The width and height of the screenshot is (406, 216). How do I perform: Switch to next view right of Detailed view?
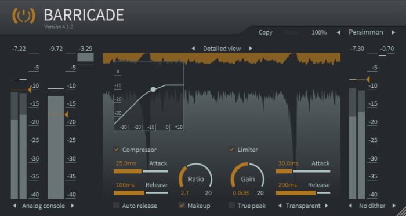pyautogui.click(x=251, y=49)
